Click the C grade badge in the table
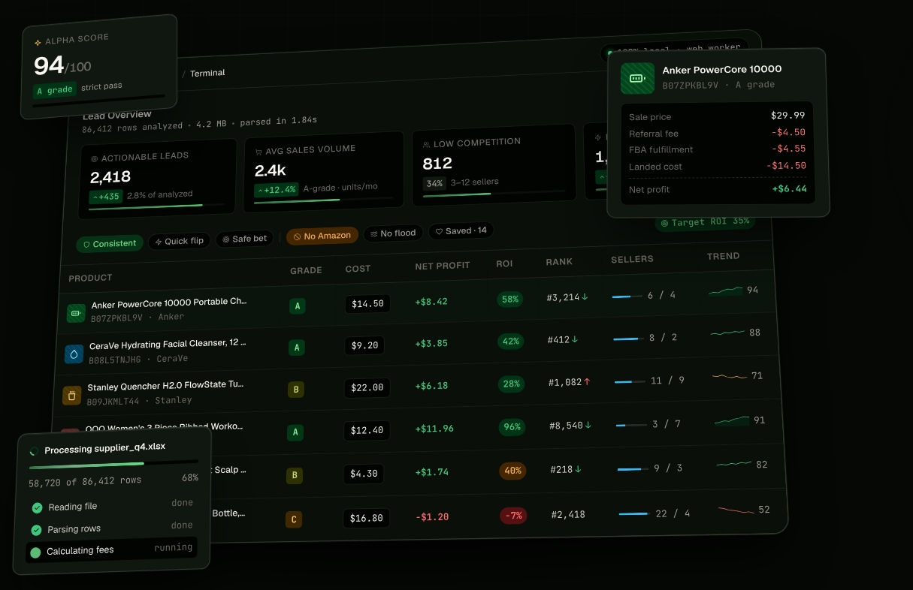 click(x=294, y=519)
